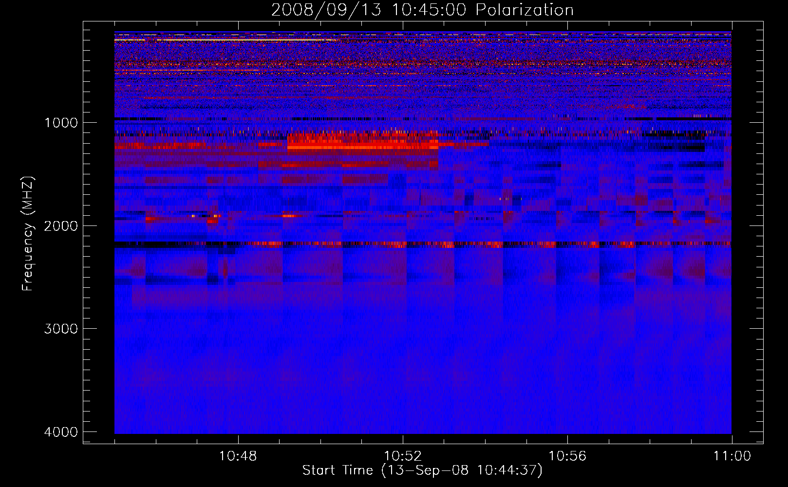Click the '2000' frequency tick label
This screenshot has width=788, height=487.
coord(61,225)
